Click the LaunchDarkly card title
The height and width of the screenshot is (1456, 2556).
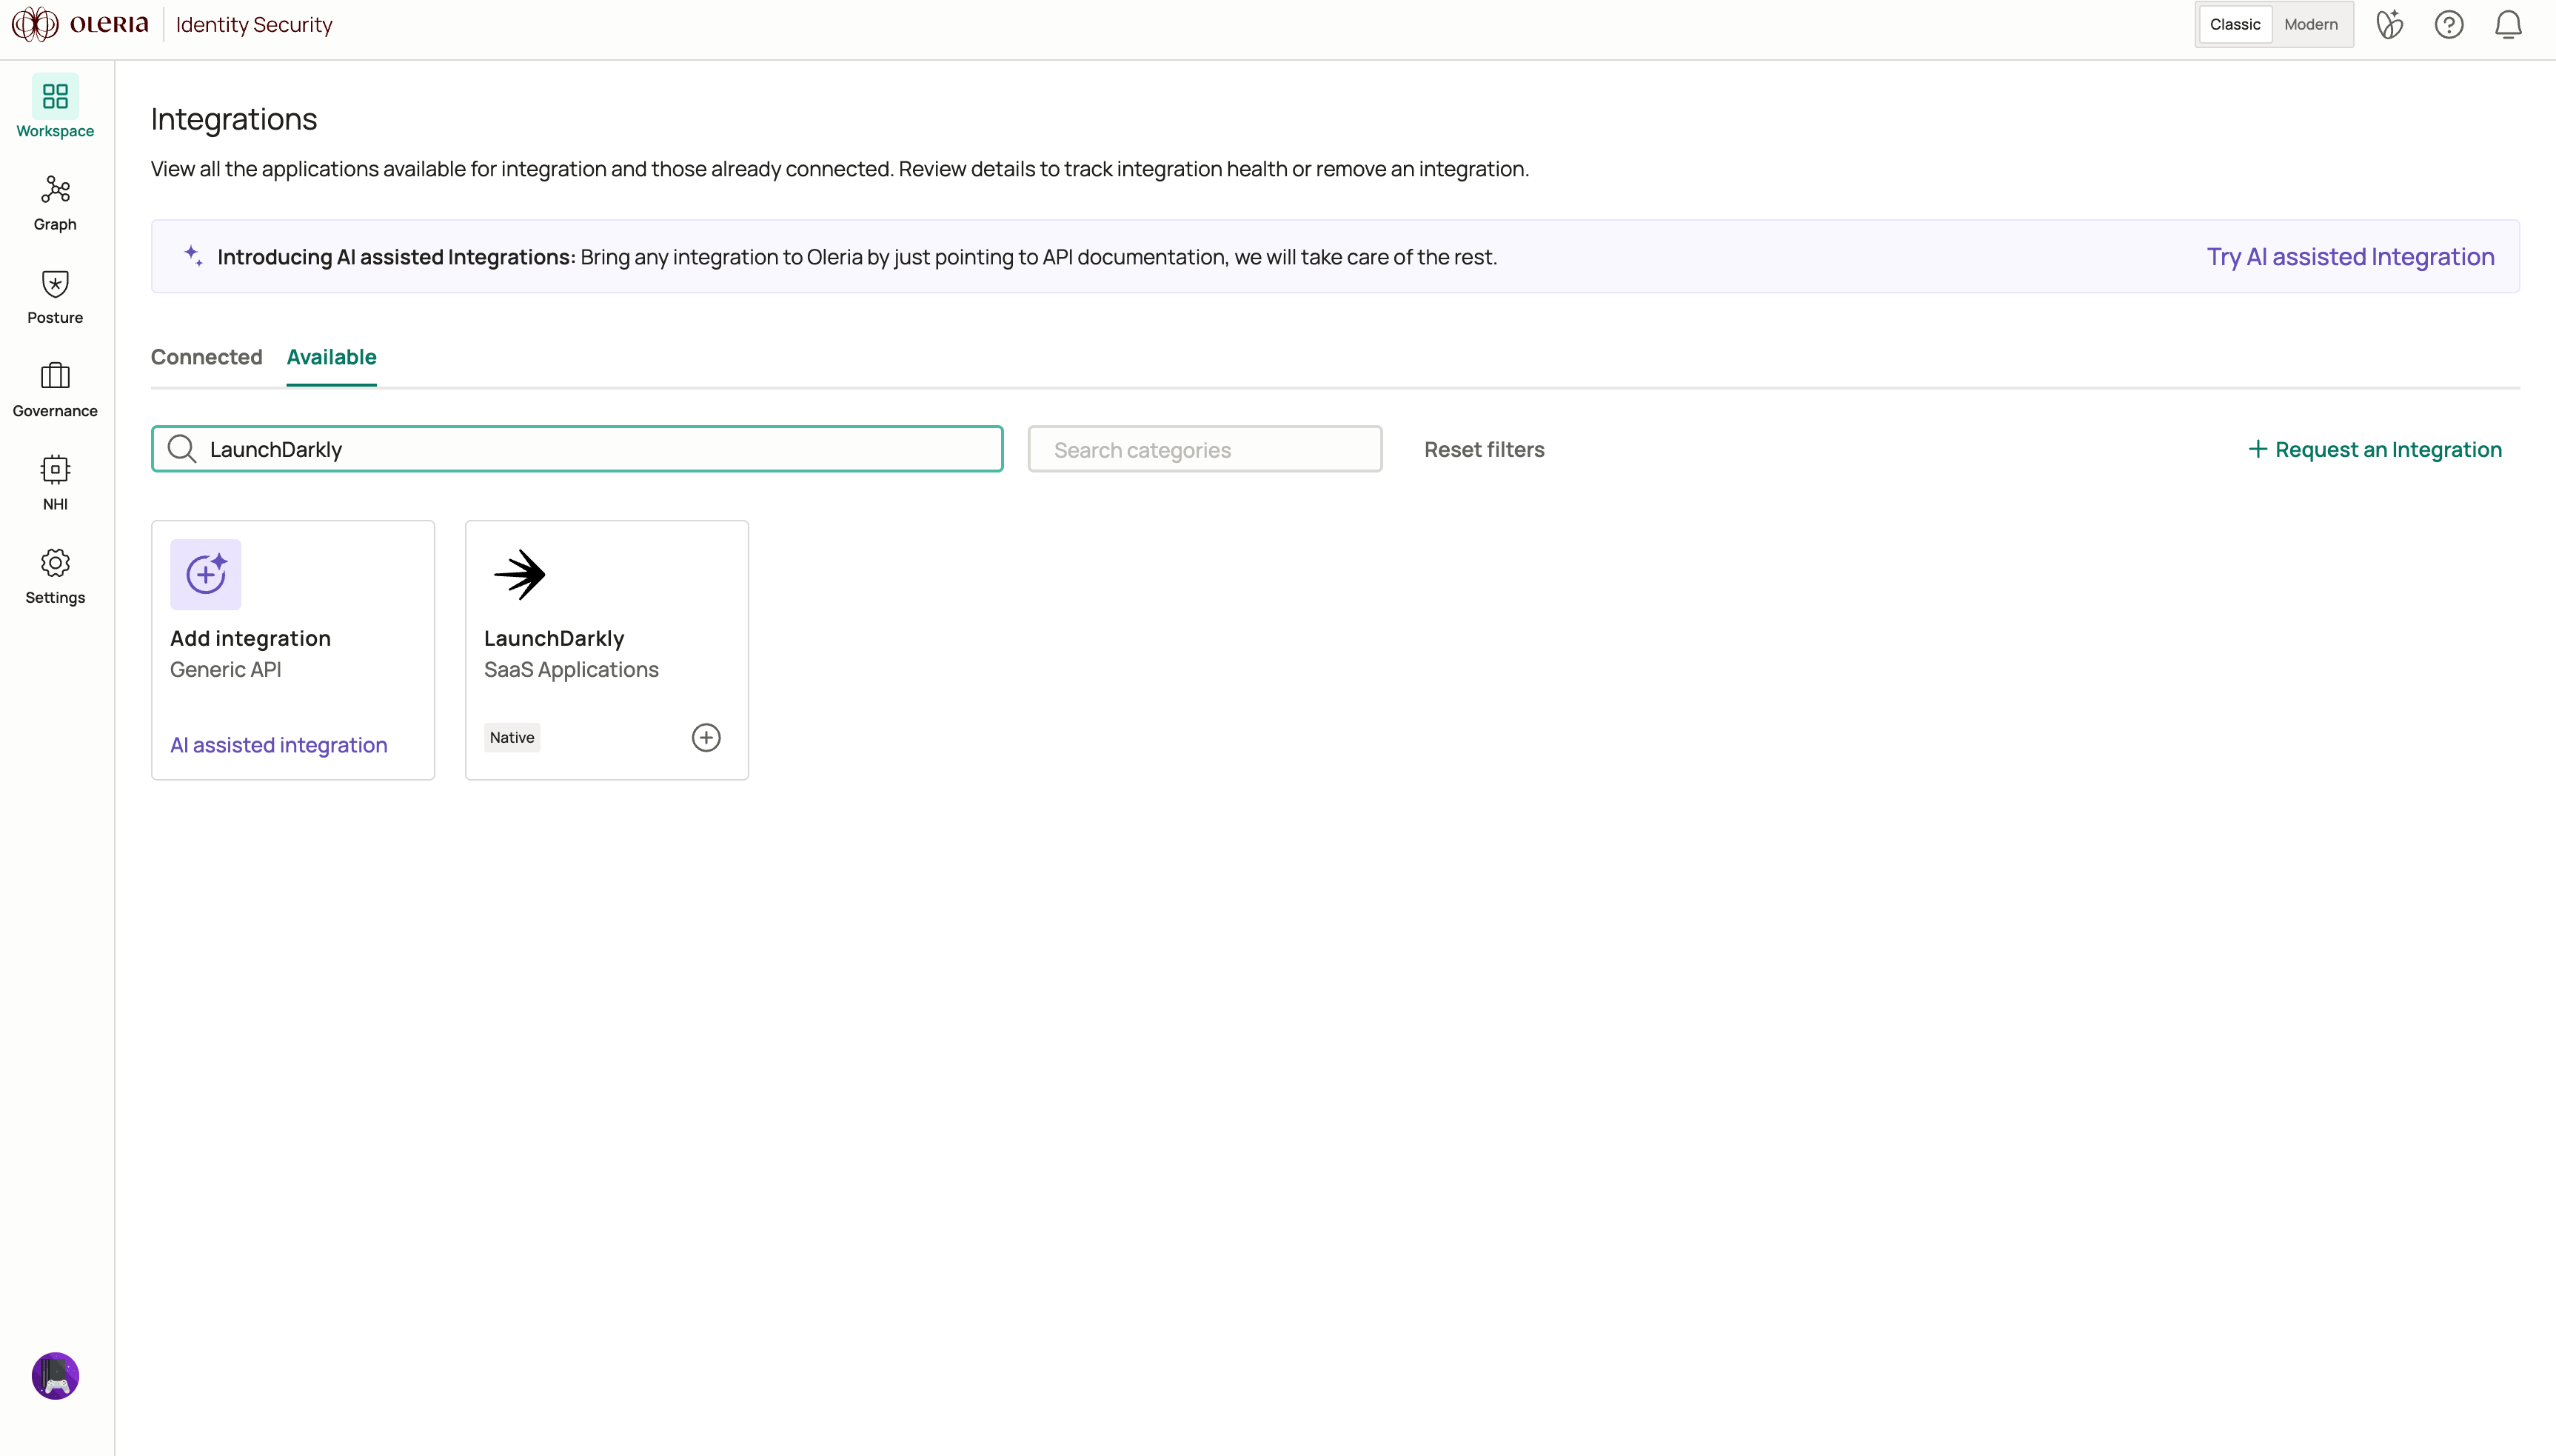pos(554,638)
